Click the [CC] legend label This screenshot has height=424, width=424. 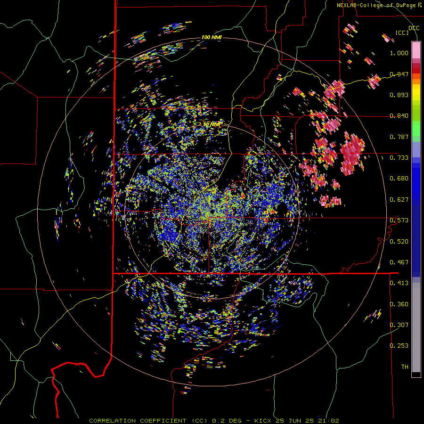[402, 33]
